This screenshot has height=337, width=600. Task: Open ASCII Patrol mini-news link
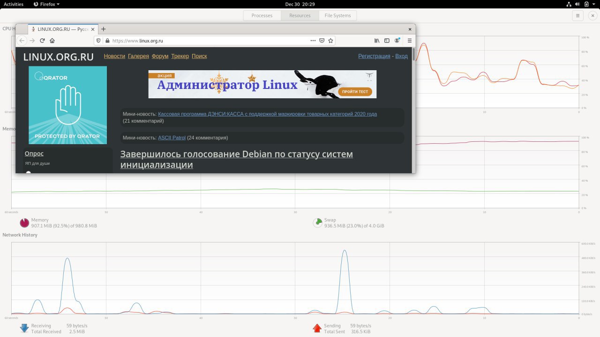pos(172,138)
